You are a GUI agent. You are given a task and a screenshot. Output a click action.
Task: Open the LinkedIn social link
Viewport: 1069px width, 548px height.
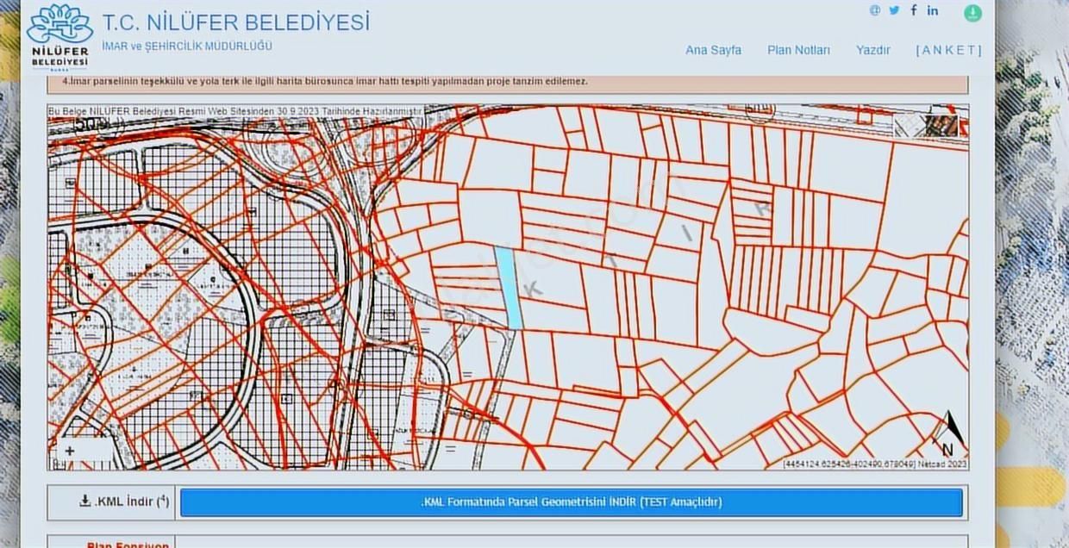click(933, 10)
